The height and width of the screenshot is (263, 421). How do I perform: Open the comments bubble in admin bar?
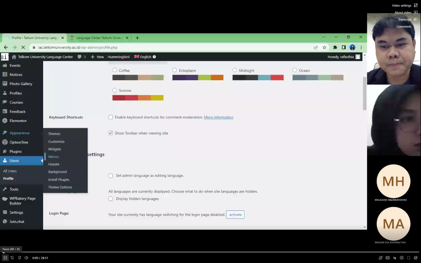82,57
